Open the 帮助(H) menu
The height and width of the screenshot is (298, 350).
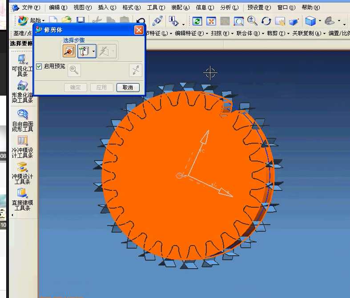(311, 8)
